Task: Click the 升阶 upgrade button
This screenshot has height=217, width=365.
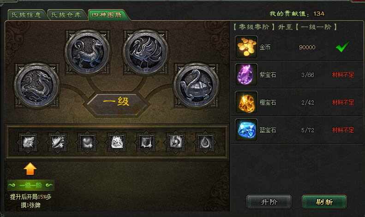Action: 269,202
